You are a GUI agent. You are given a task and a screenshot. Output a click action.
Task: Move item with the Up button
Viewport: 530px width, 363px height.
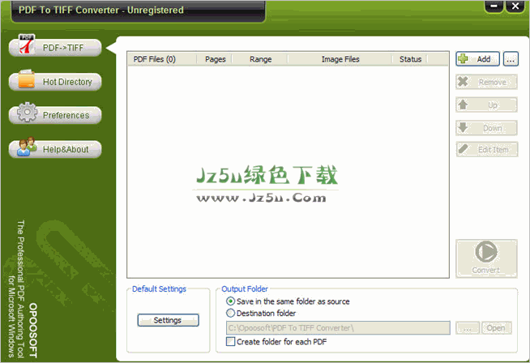coord(486,105)
